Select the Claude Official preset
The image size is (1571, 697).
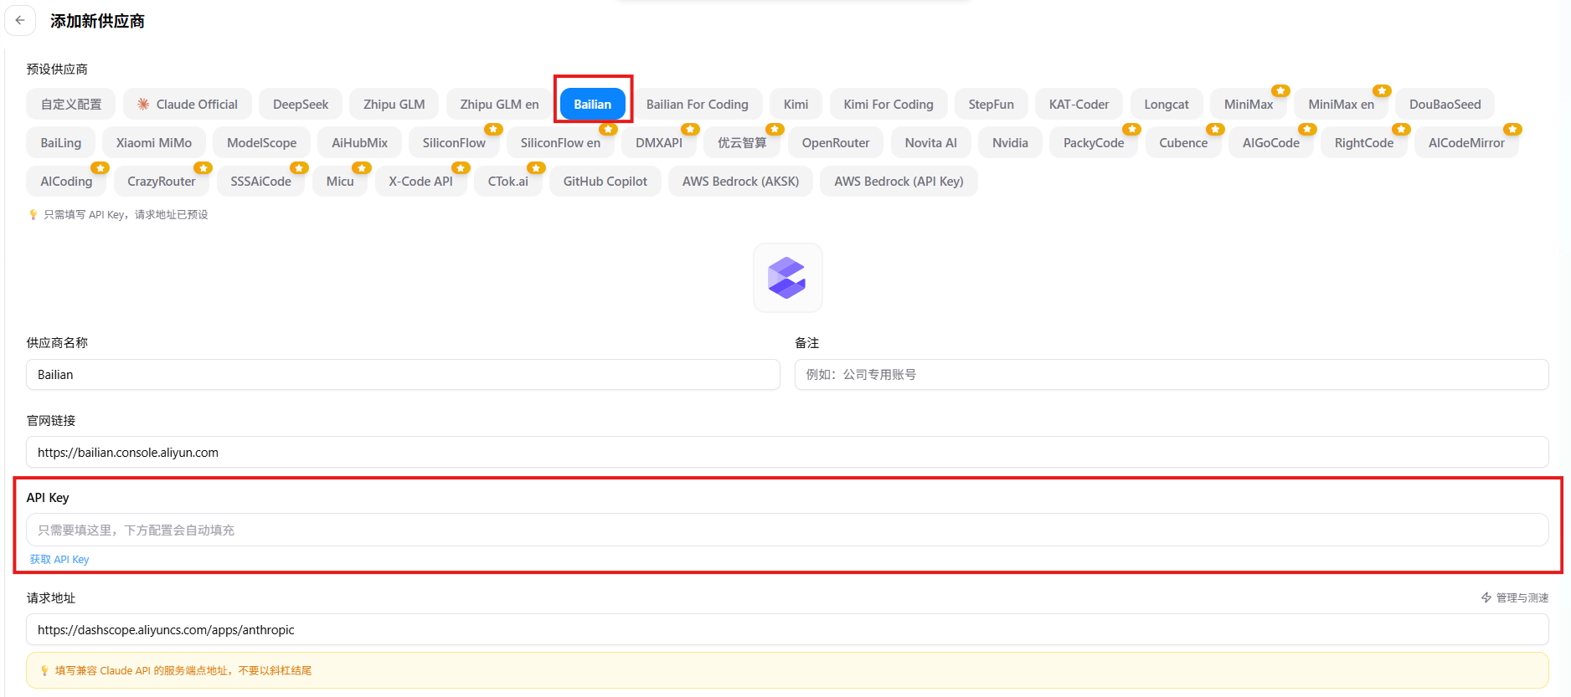tap(188, 105)
